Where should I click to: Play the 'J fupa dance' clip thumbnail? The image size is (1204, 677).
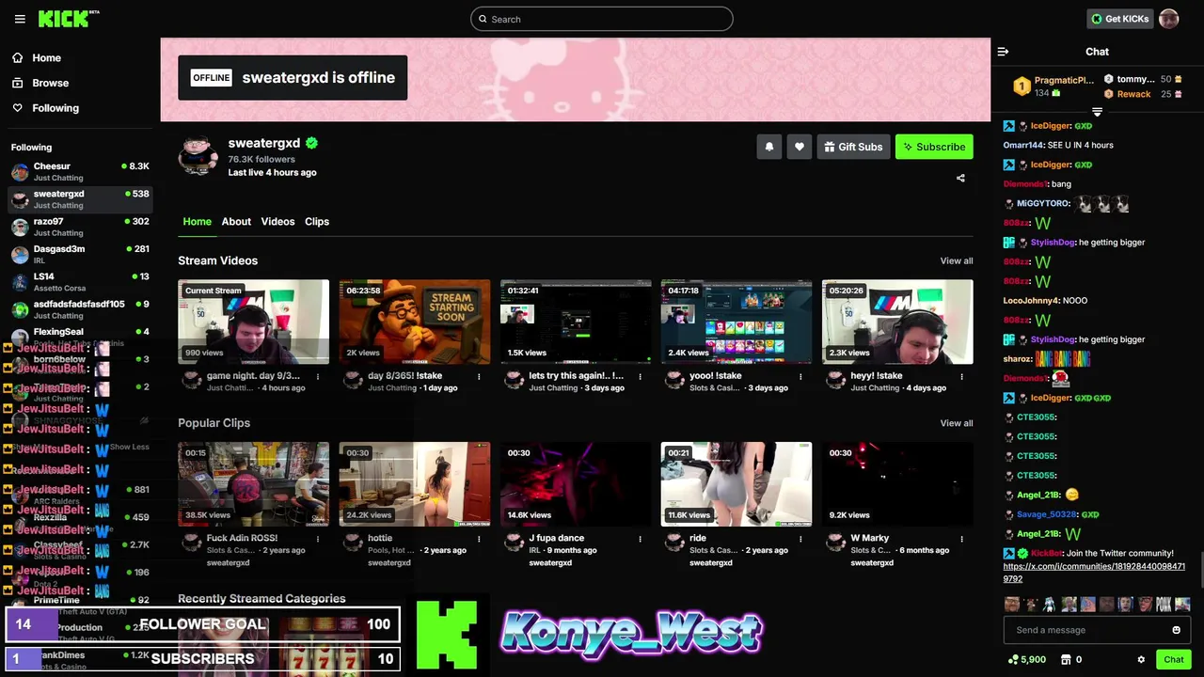tap(576, 484)
